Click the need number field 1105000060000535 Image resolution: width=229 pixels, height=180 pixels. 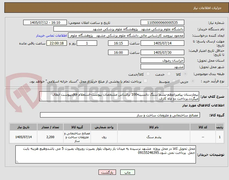pos(162,22)
